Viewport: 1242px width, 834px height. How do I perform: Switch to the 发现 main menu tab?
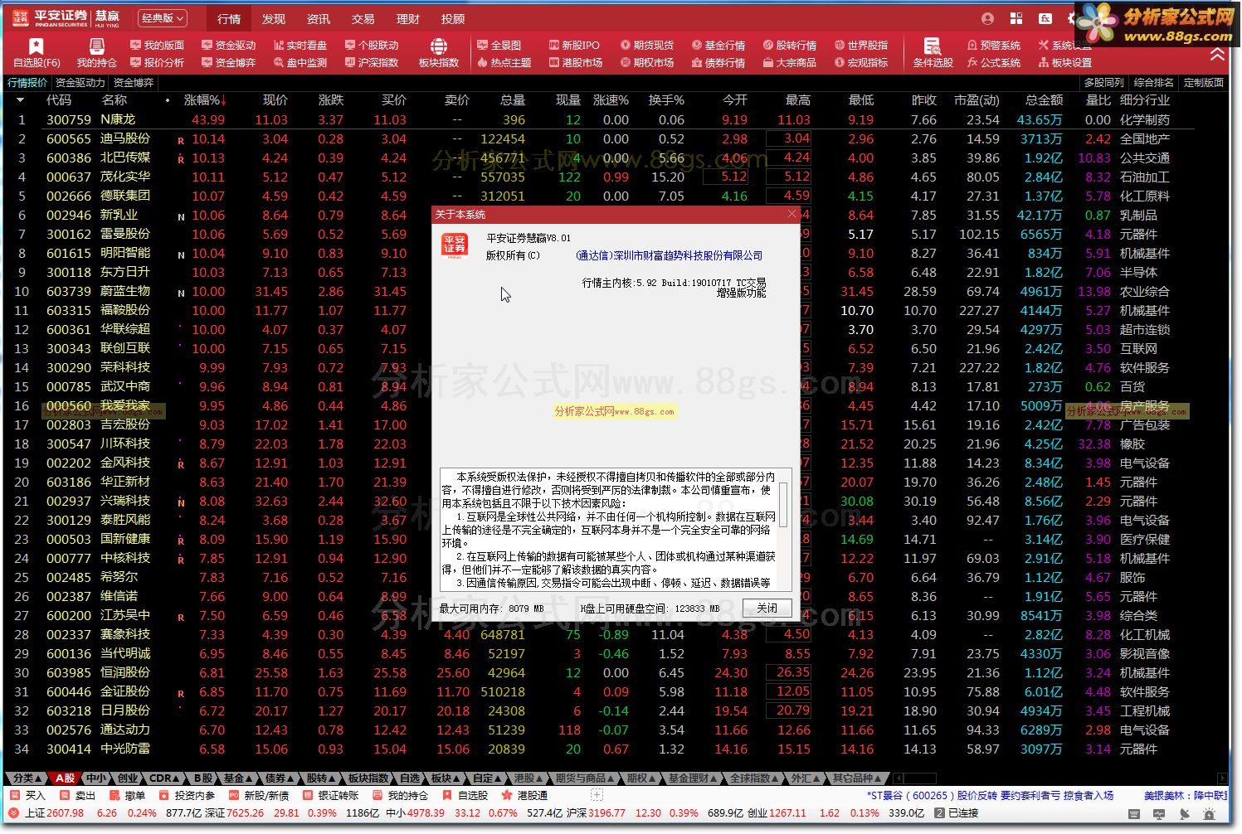(x=274, y=18)
